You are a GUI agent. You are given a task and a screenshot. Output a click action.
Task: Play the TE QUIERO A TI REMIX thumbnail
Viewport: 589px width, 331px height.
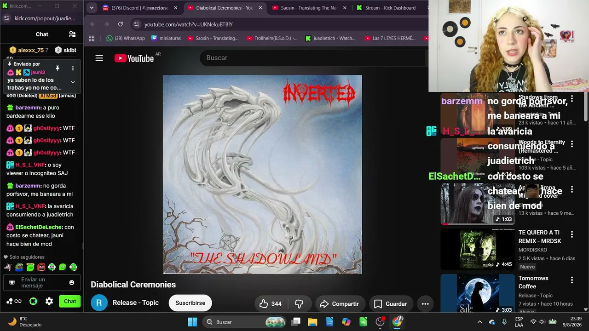[x=477, y=249]
